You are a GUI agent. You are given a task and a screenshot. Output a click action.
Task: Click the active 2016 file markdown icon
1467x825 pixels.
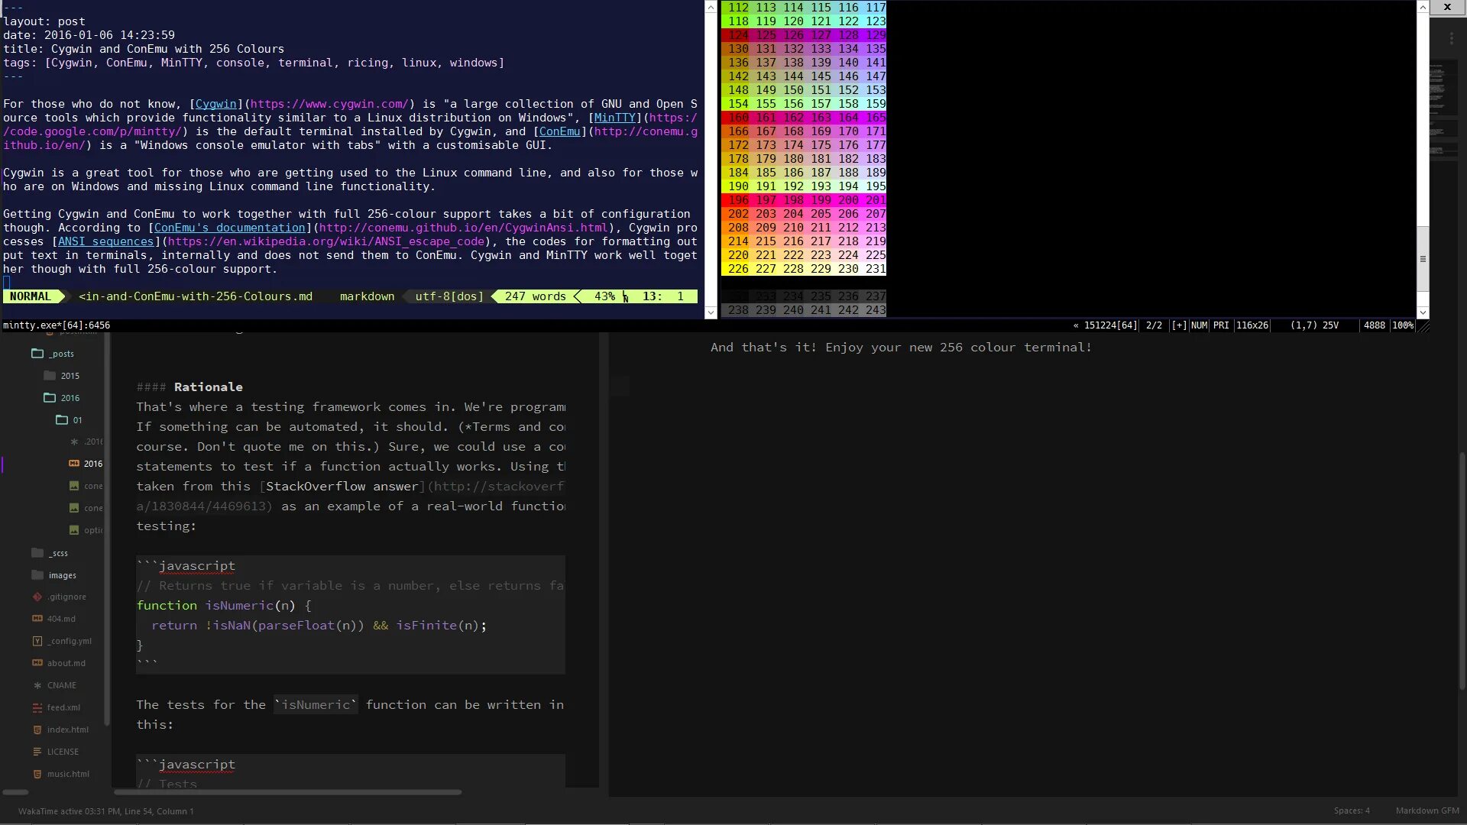point(74,464)
